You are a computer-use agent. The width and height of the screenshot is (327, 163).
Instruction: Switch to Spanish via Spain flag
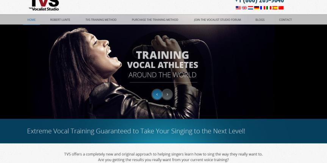[275, 8]
